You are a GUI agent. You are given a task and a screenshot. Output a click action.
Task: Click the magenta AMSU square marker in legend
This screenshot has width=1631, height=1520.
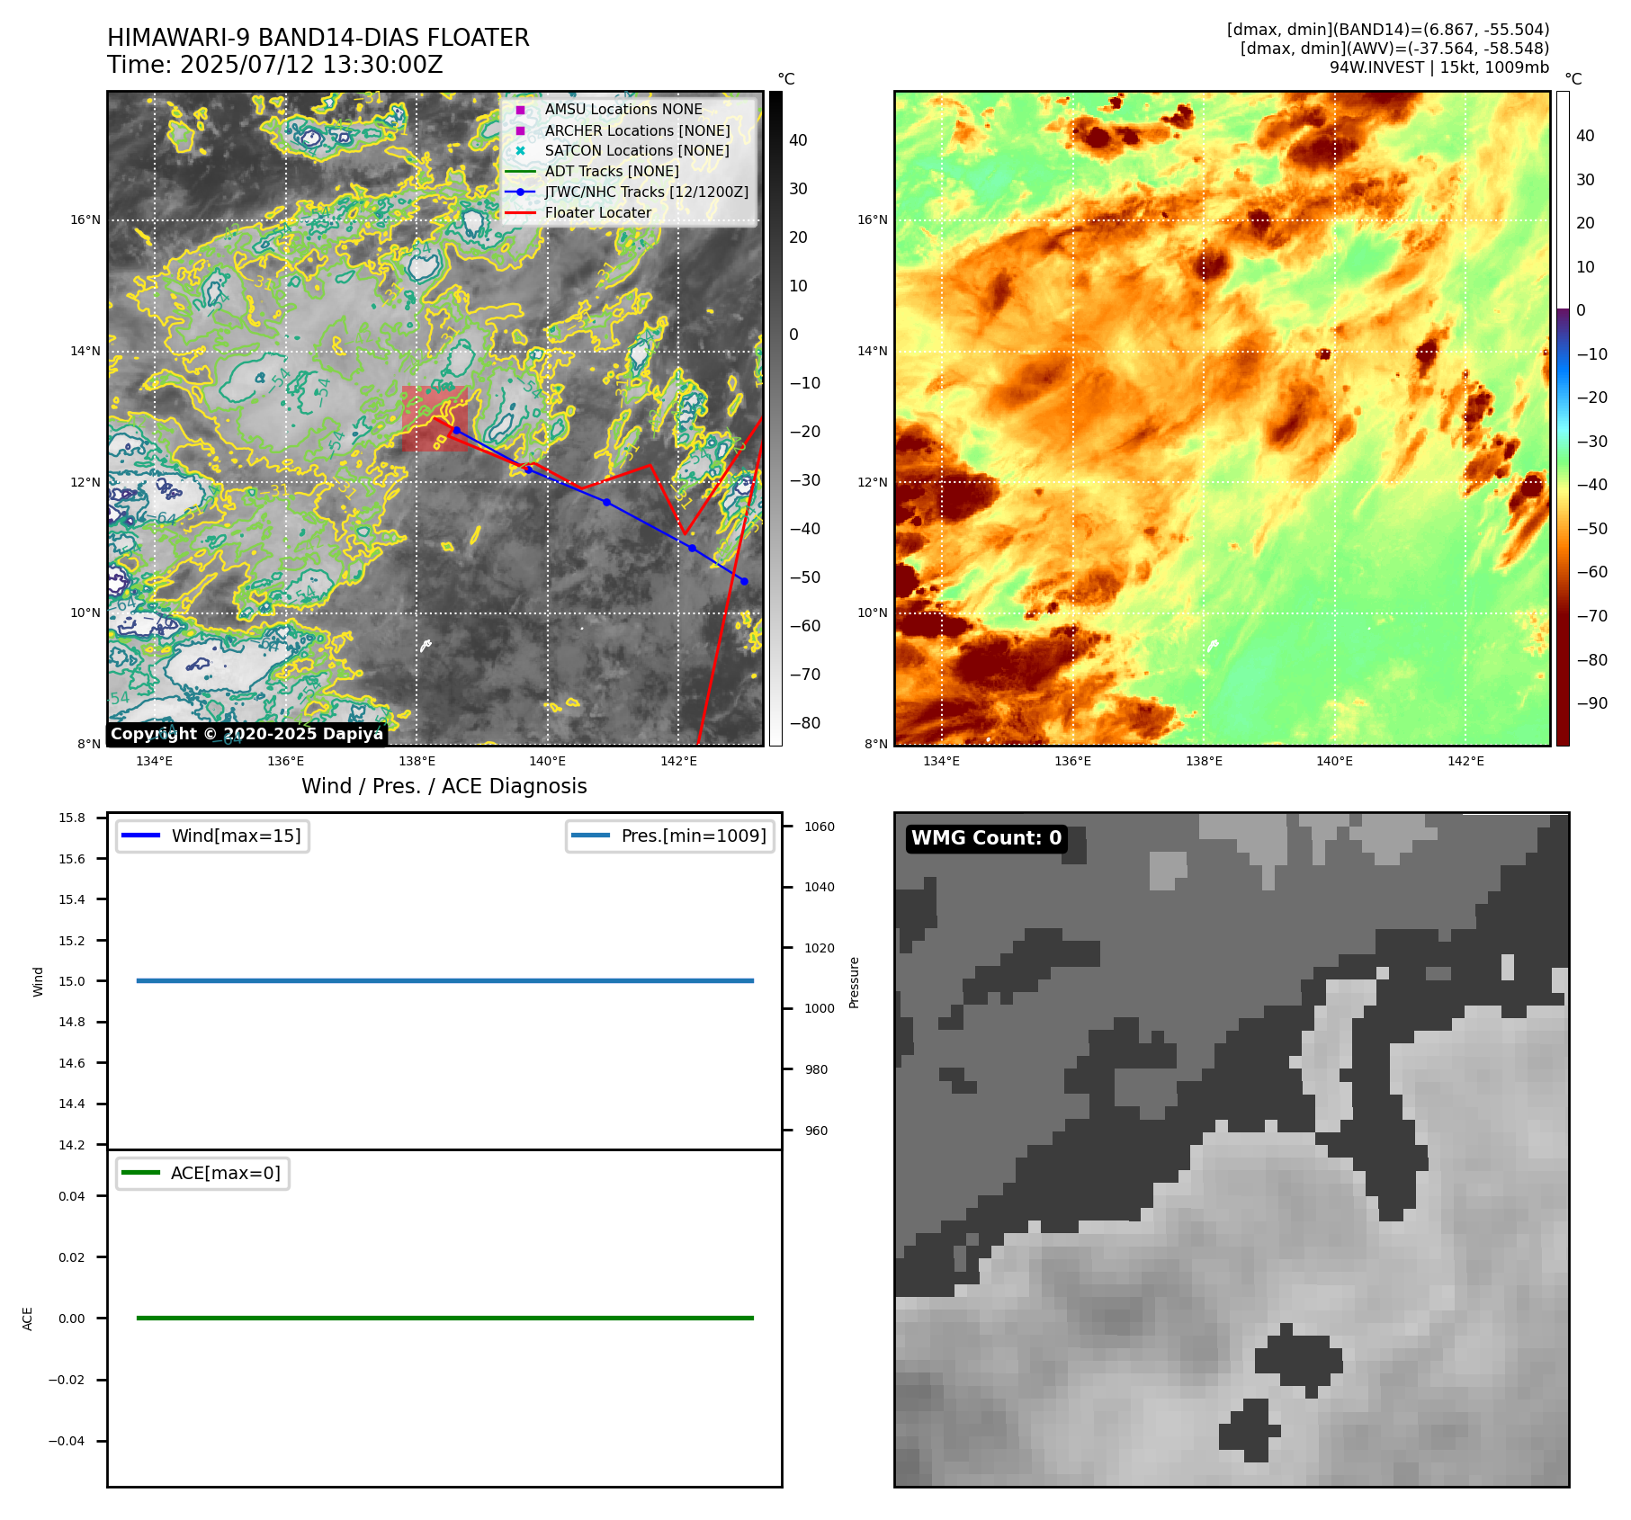pyautogui.click(x=520, y=110)
